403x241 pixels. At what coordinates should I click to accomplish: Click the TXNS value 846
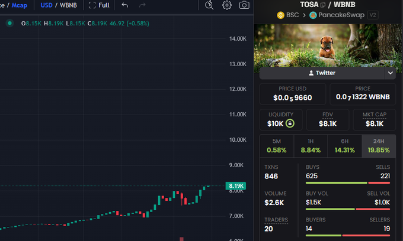(271, 176)
